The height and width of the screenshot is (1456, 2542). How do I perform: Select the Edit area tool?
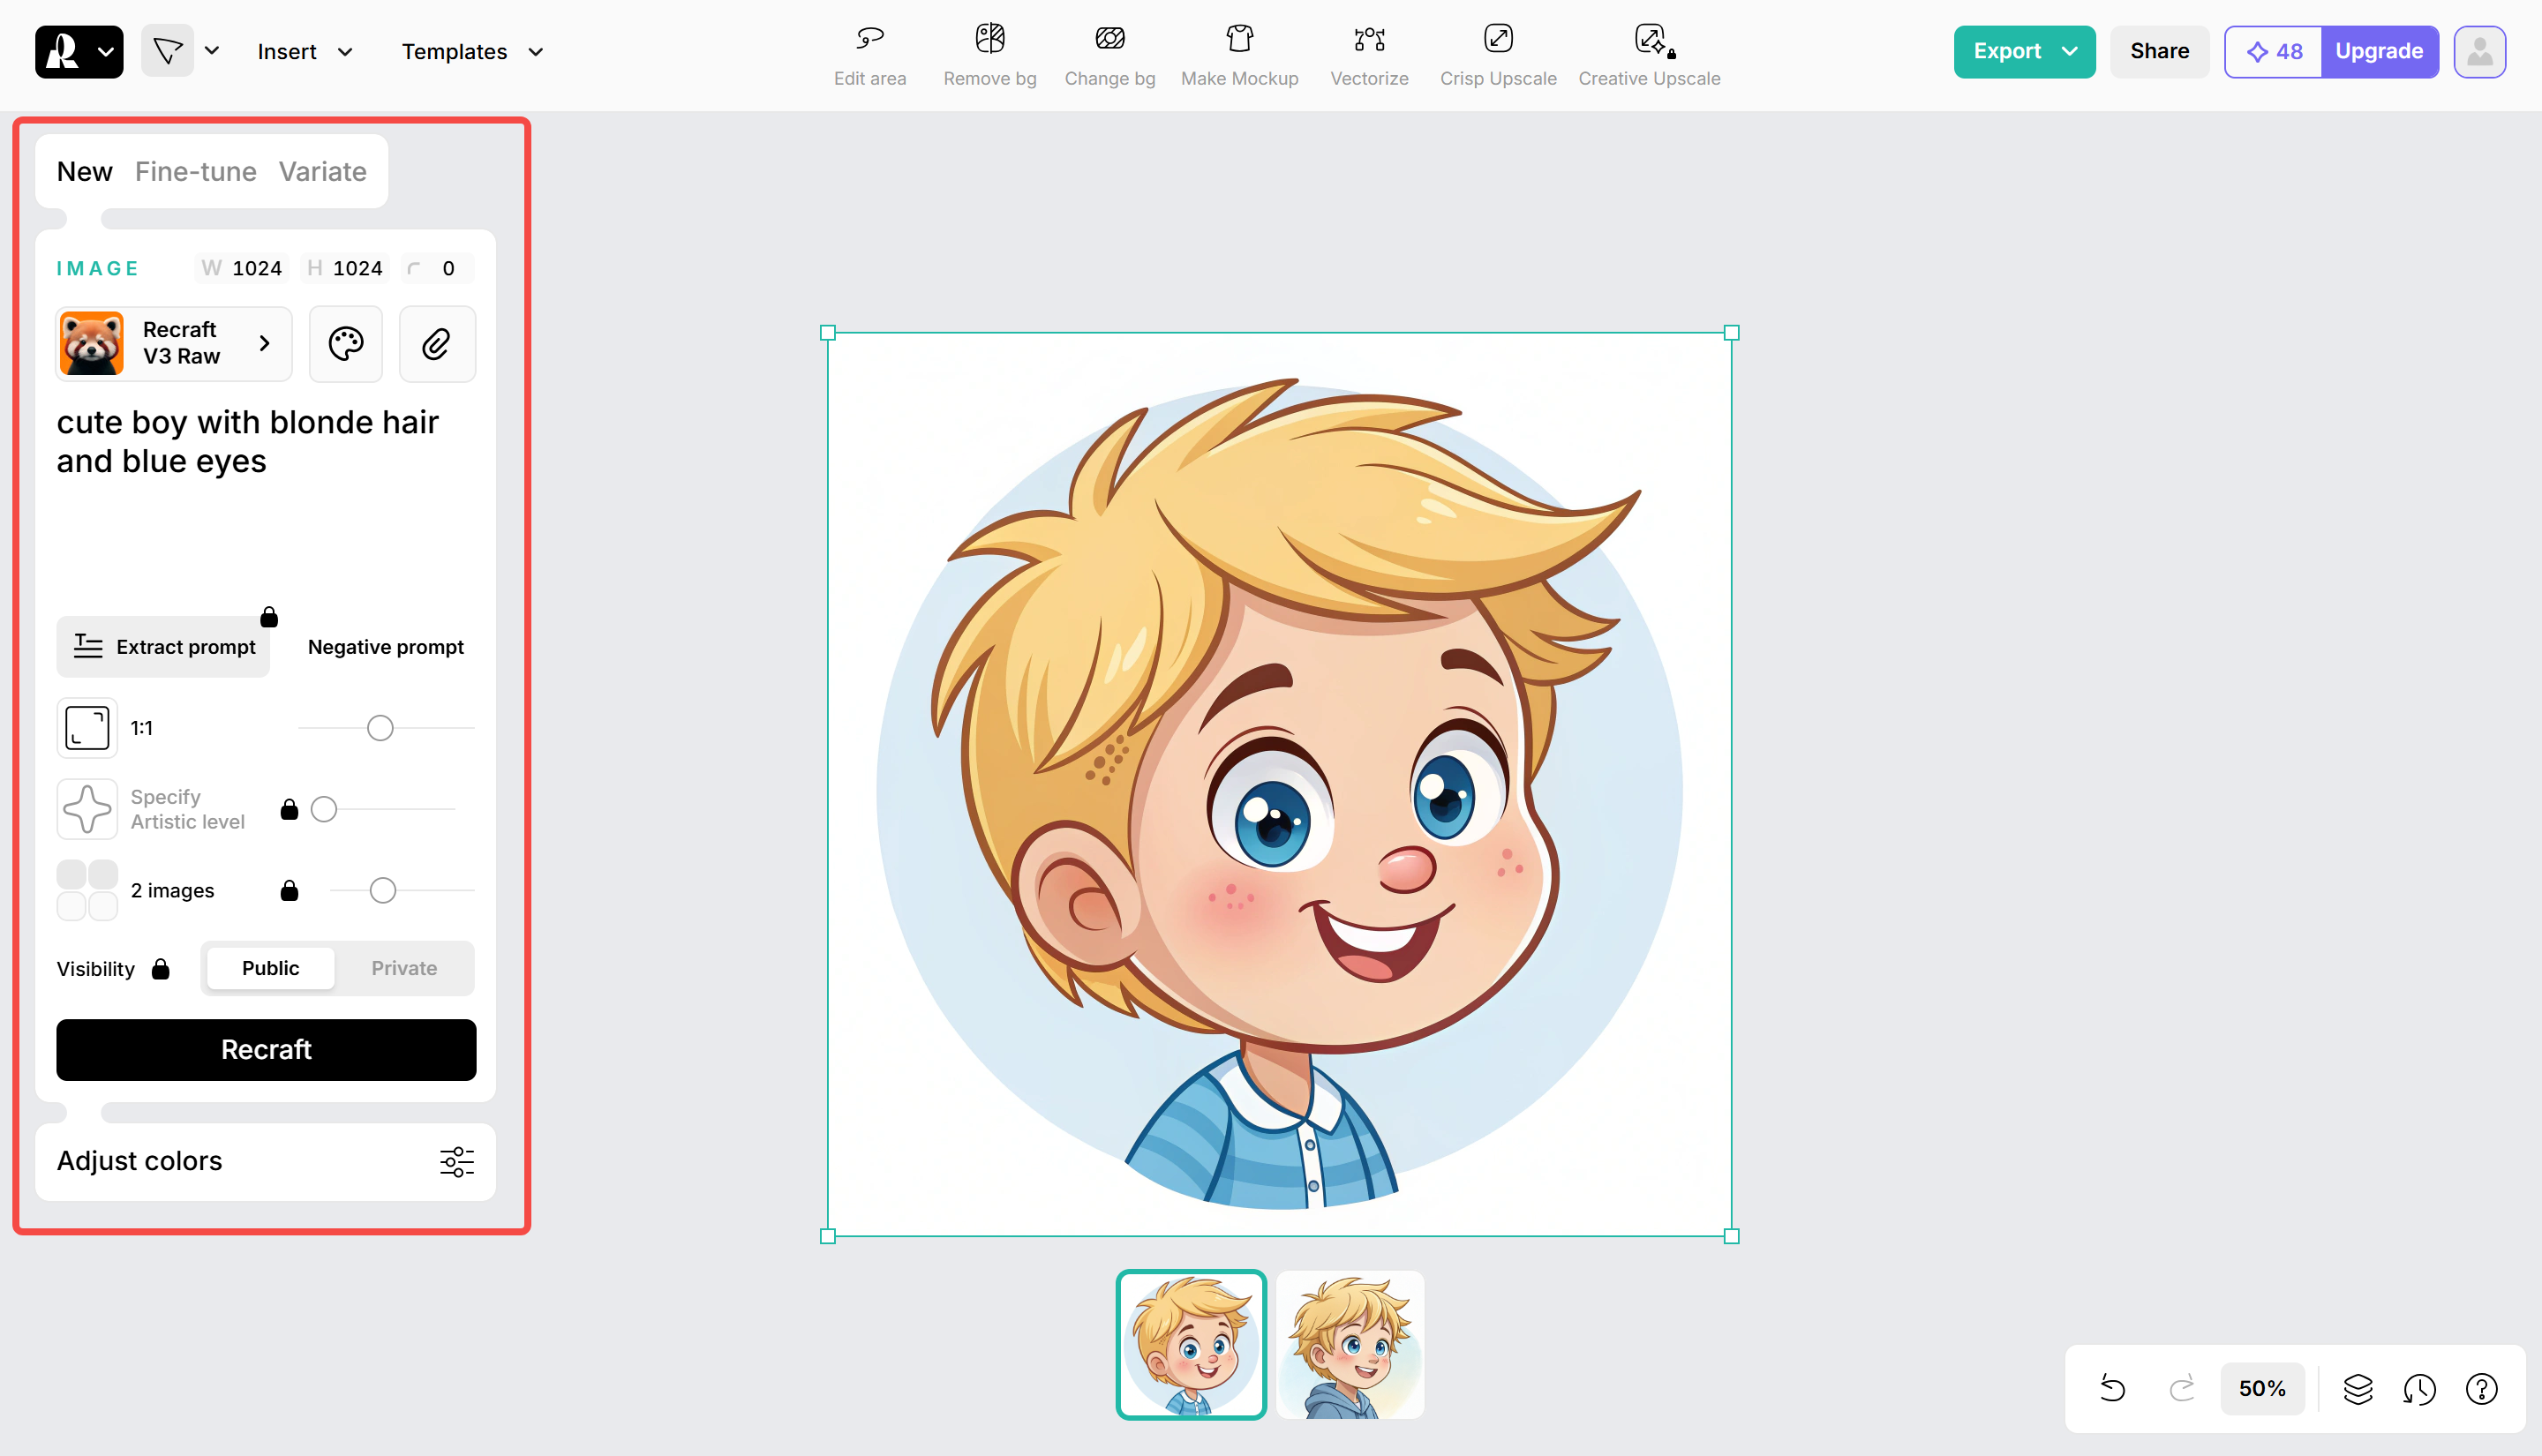(x=869, y=52)
